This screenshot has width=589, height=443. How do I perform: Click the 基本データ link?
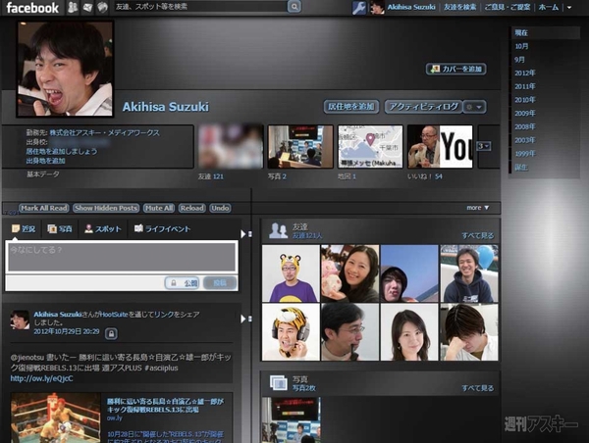point(43,174)
